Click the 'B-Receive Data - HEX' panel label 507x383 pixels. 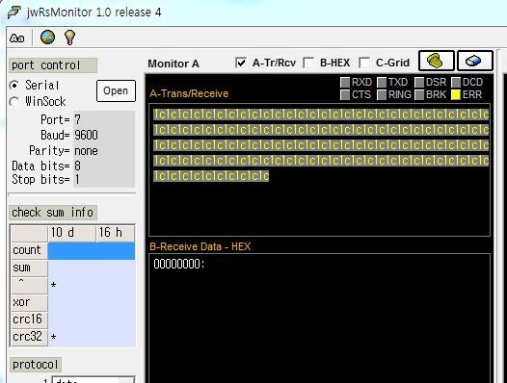[200, 246]
